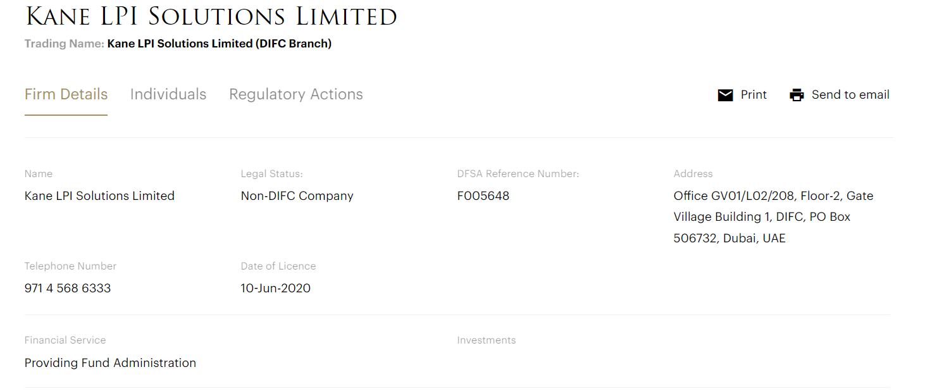
Task: Open the Firm Details tab
Action: pyautogui.click(x=66, y=94)
